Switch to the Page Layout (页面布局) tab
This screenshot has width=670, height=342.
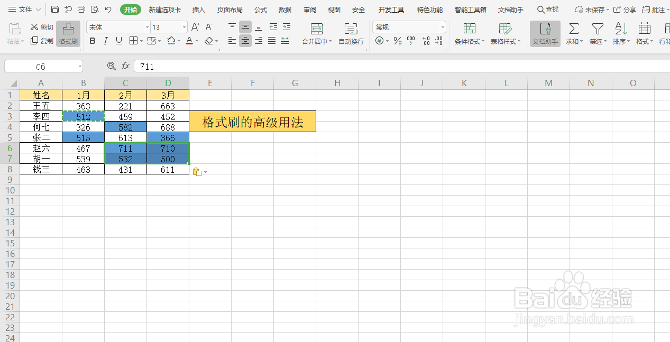pyautogui.click(x=230, y=10)
